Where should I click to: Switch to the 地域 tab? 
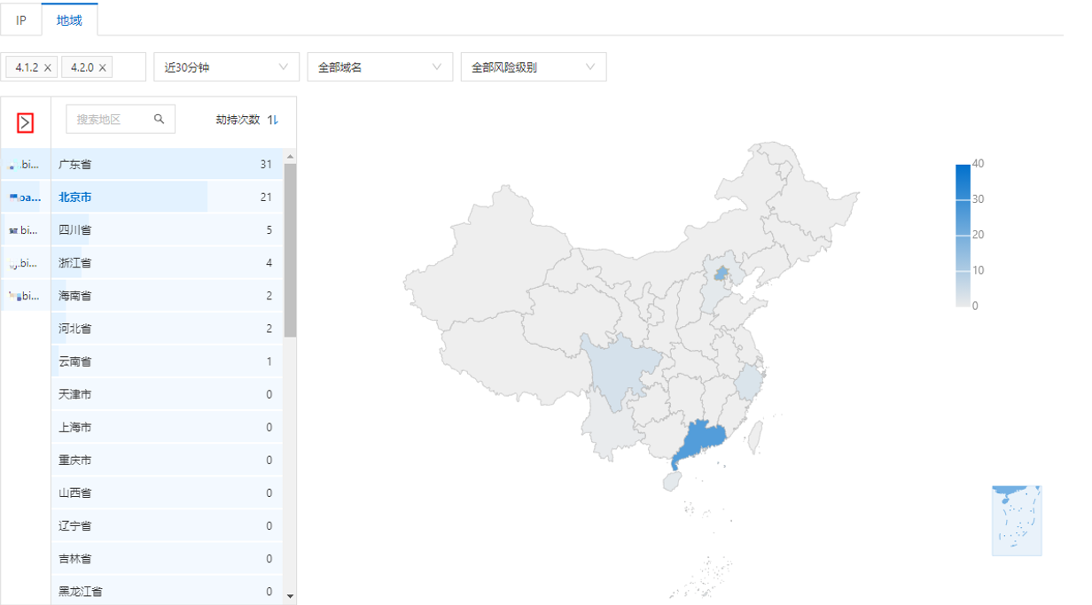pos(69,19)
